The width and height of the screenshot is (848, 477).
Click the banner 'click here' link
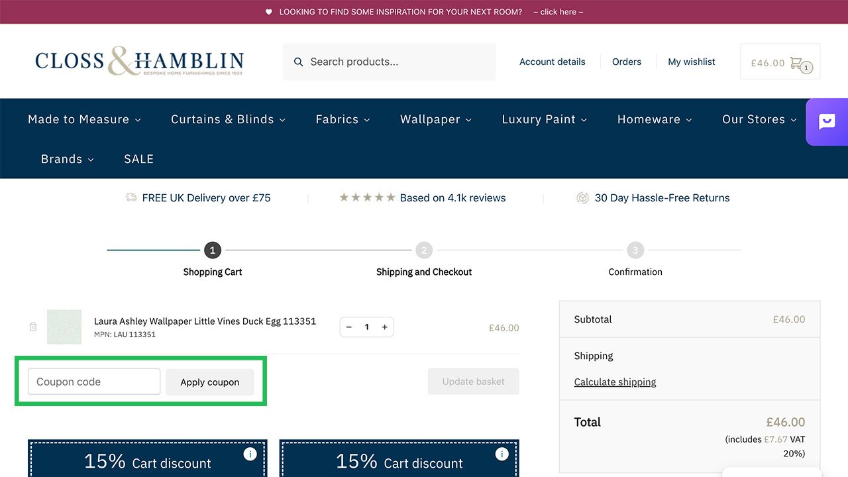click(558, 12)
